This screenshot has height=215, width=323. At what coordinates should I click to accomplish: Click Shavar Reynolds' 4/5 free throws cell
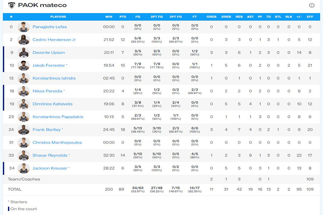[195, 155]
